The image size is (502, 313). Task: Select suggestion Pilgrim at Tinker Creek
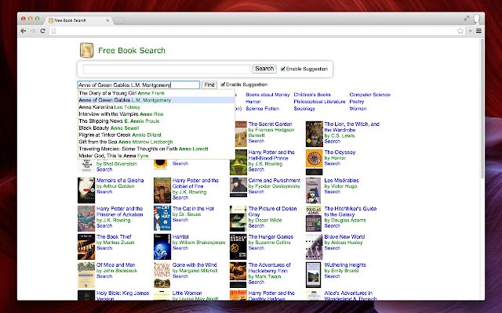(157, 135)
